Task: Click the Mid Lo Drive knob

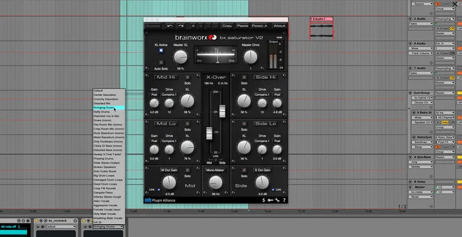Action: [x=169, y=150]
